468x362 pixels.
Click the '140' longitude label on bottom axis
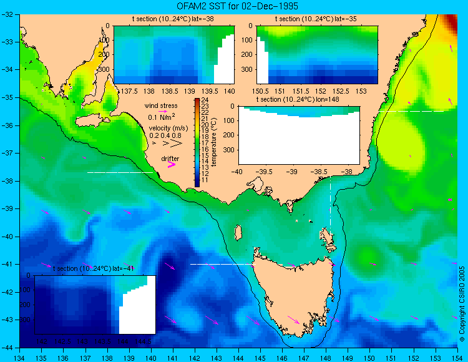[151, 358]
